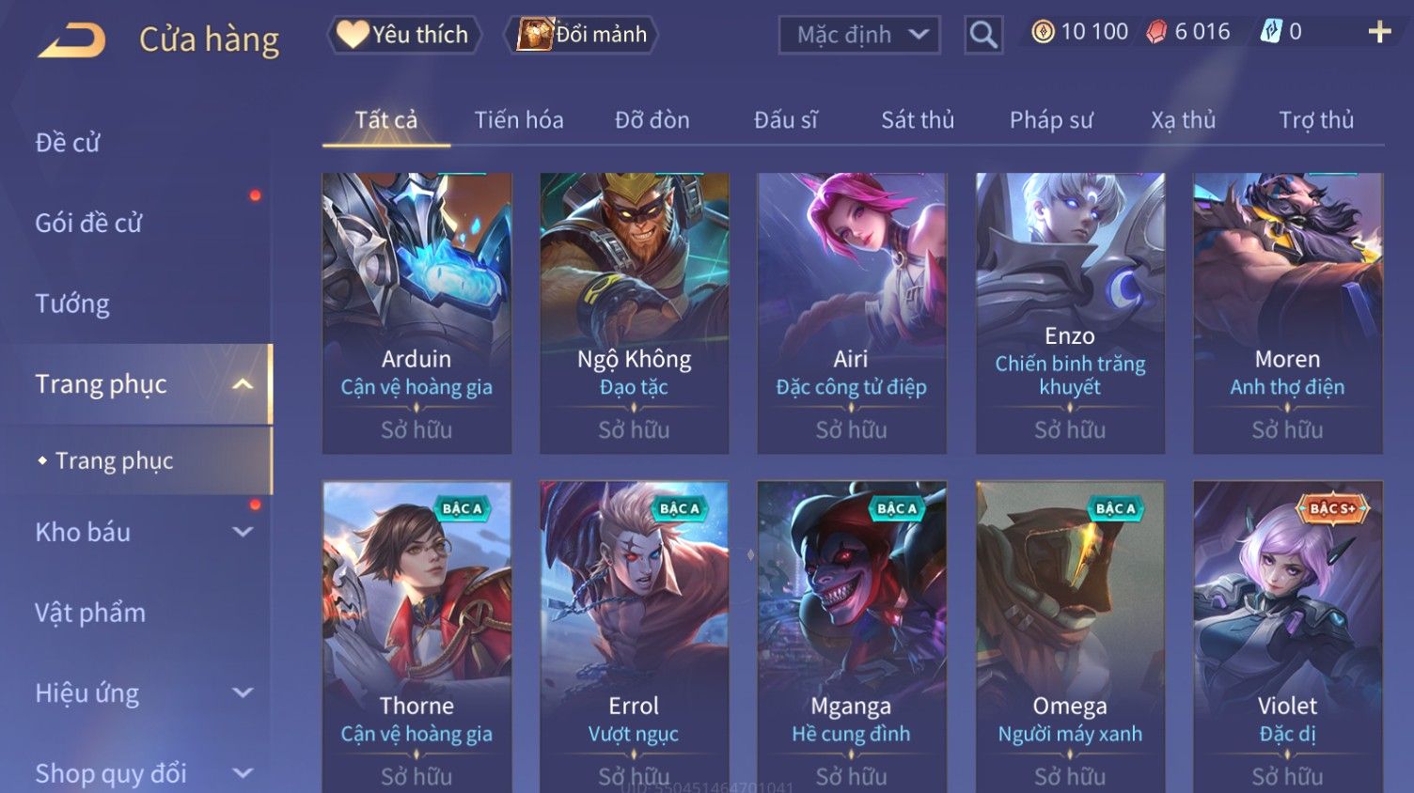Open the Airi Đặc công tử điệp skin
This screenshot has width=1414, height=793.
[852, 313]
